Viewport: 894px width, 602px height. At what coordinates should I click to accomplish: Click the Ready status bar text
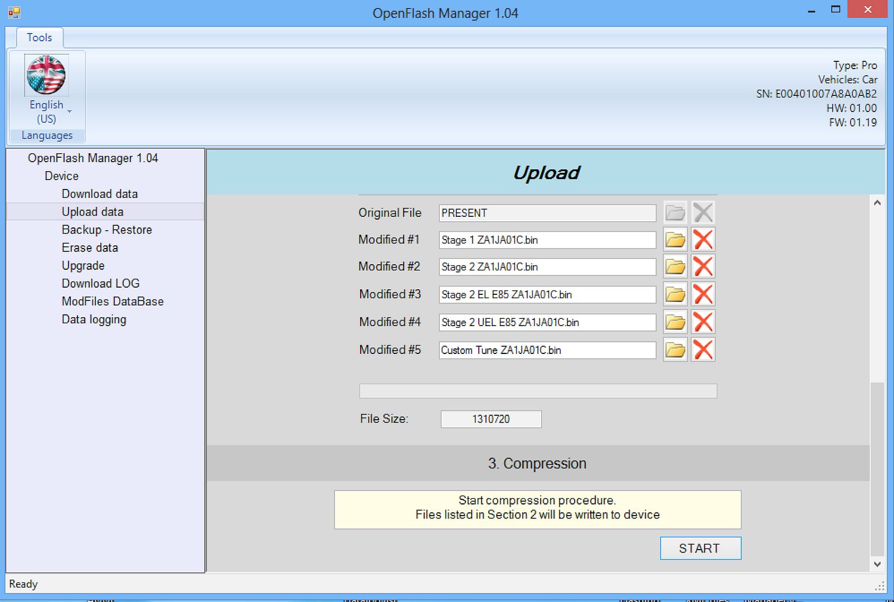click(x=23, y=584)
